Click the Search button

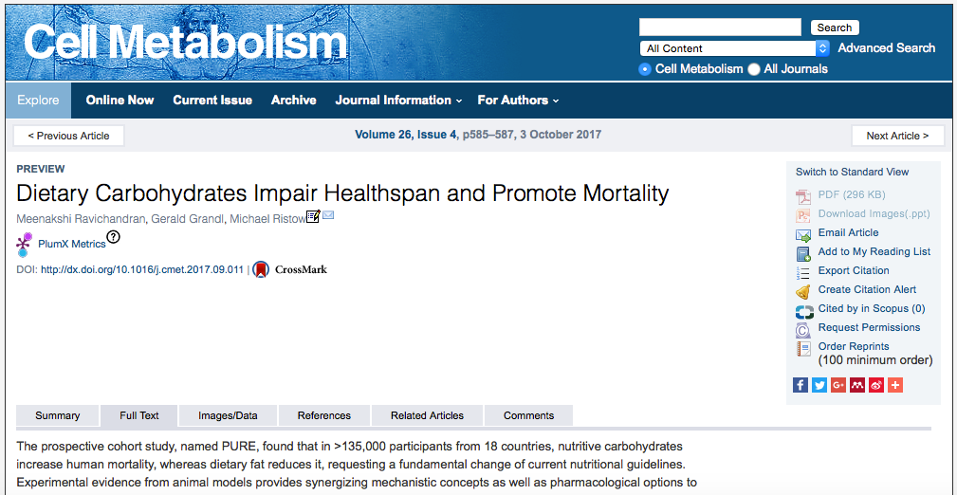(x=835, y=27)
